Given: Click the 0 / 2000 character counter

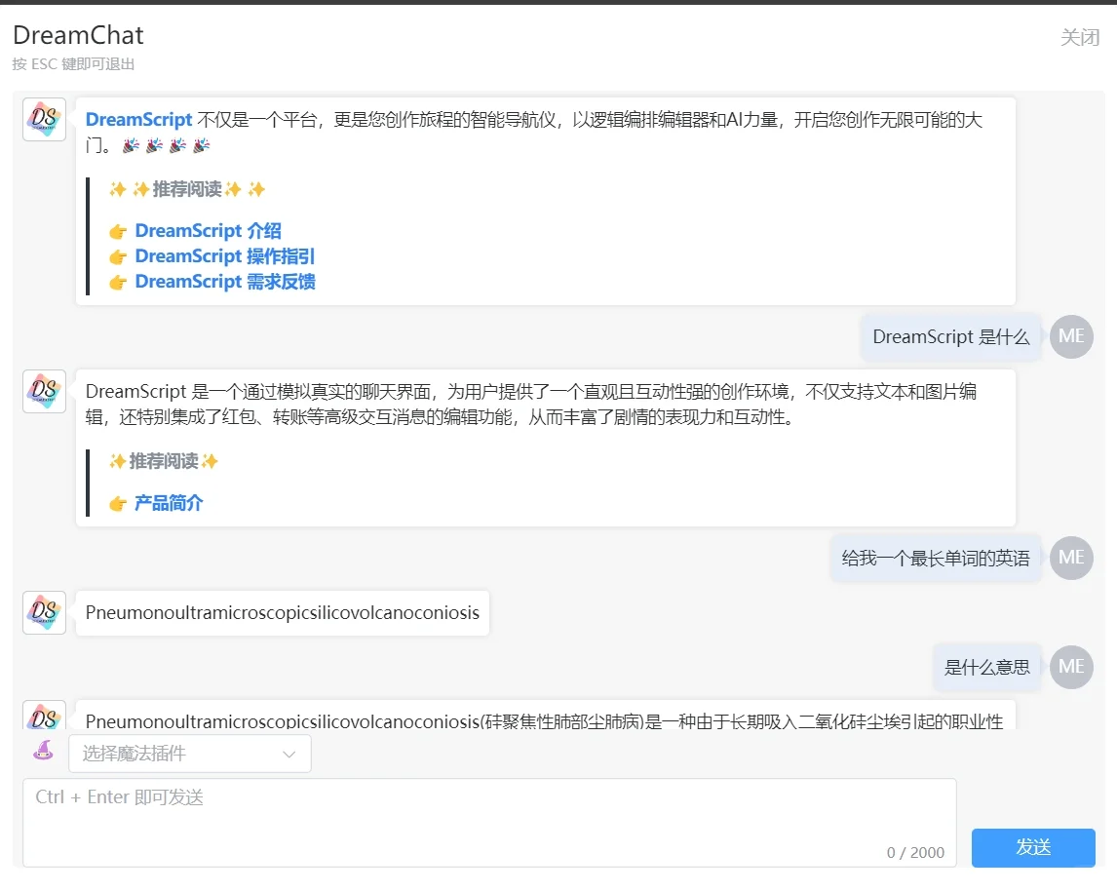Looking at the screenshot, I should (916, 852).
